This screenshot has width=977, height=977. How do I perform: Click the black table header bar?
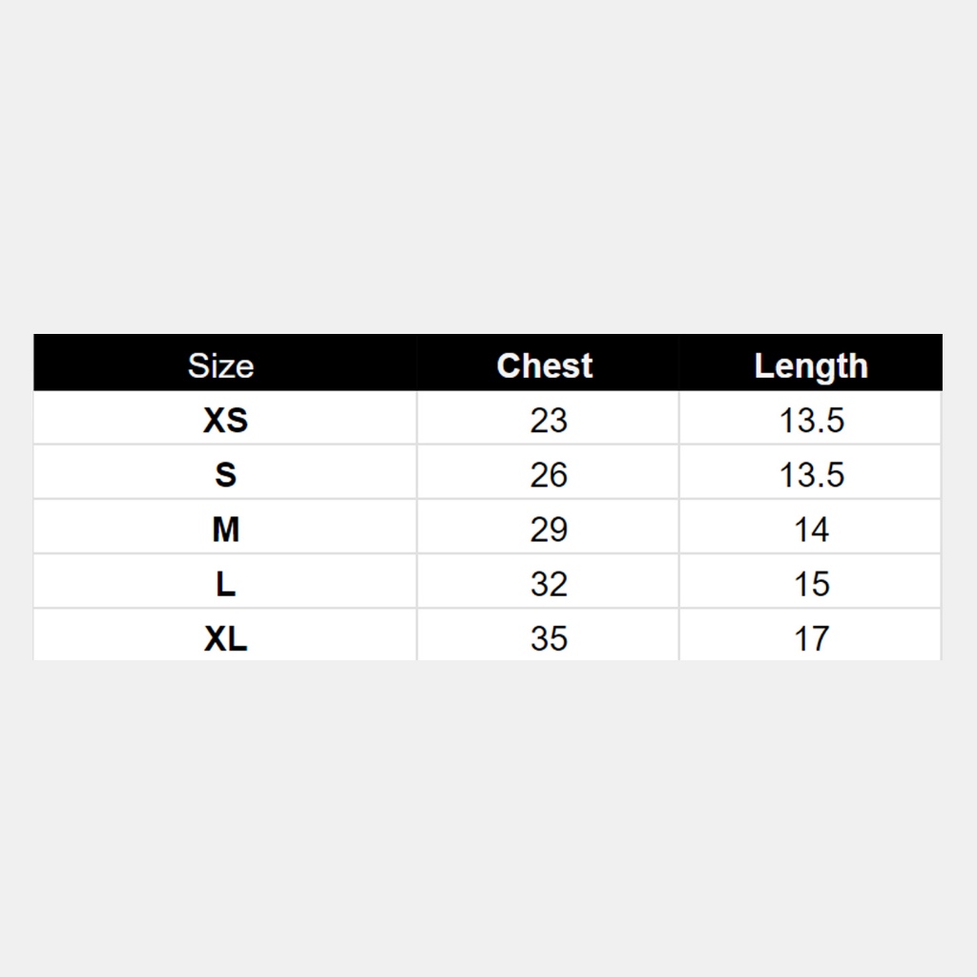pos(488,363)
